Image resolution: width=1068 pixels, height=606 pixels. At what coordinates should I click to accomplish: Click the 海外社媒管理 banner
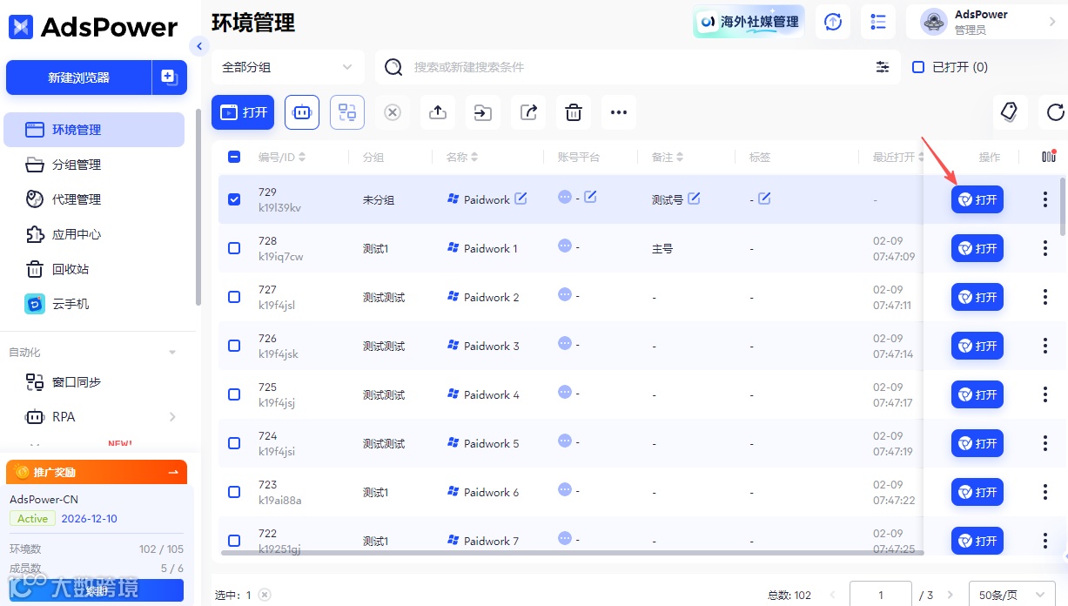(x=749, y=22)
